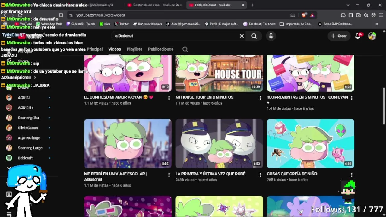The image size is (386, 217).
Task: Open the Brave wallet icon
Action: coord(358,15)
